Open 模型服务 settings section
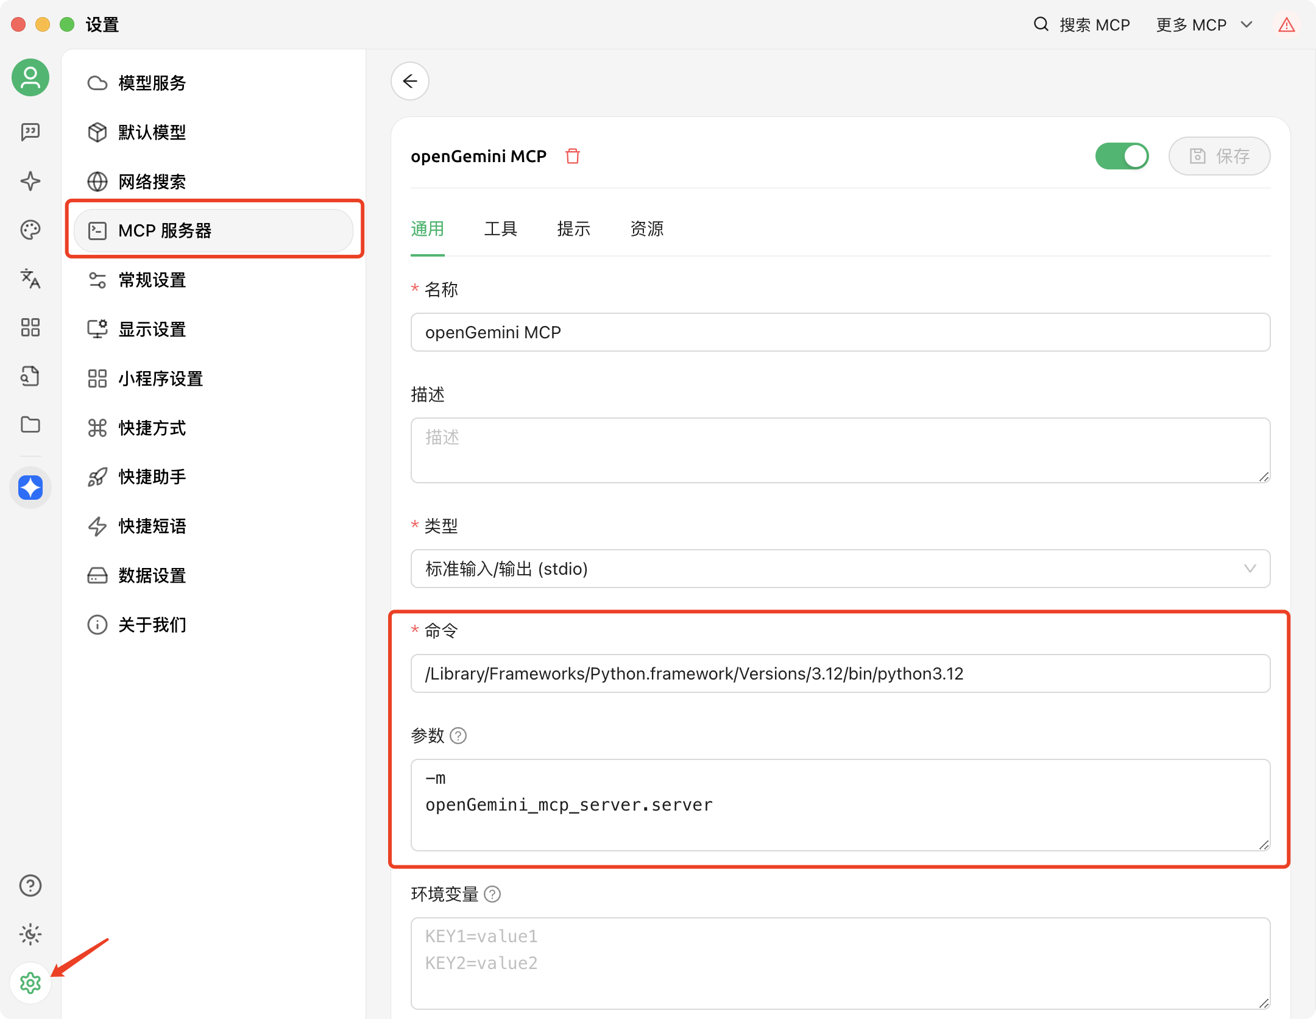 [x=152, y=83]
